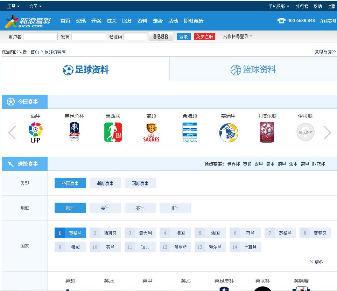
Task: Select country 4 德国
Action: pos(175,233)
